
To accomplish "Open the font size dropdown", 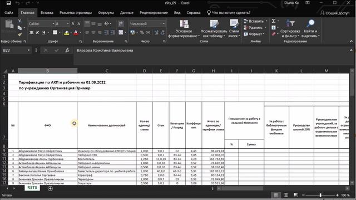I will click(x=67, y=23).
